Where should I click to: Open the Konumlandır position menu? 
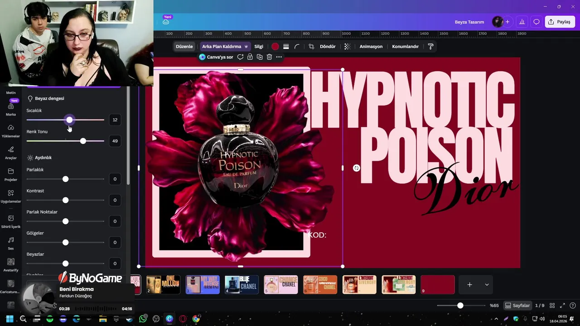pyautogui.click(x=406, y=47)
